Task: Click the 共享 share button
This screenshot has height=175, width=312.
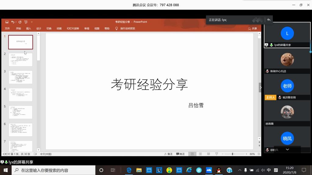Action: coord(252,29)
